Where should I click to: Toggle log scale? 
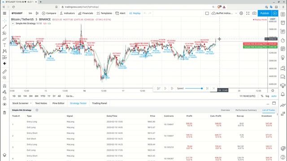pos(267,96)
